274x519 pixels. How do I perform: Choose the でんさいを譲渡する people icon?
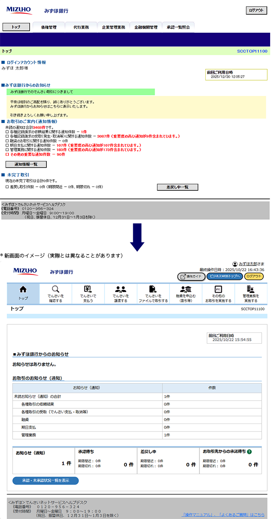(x=121, y=289)
